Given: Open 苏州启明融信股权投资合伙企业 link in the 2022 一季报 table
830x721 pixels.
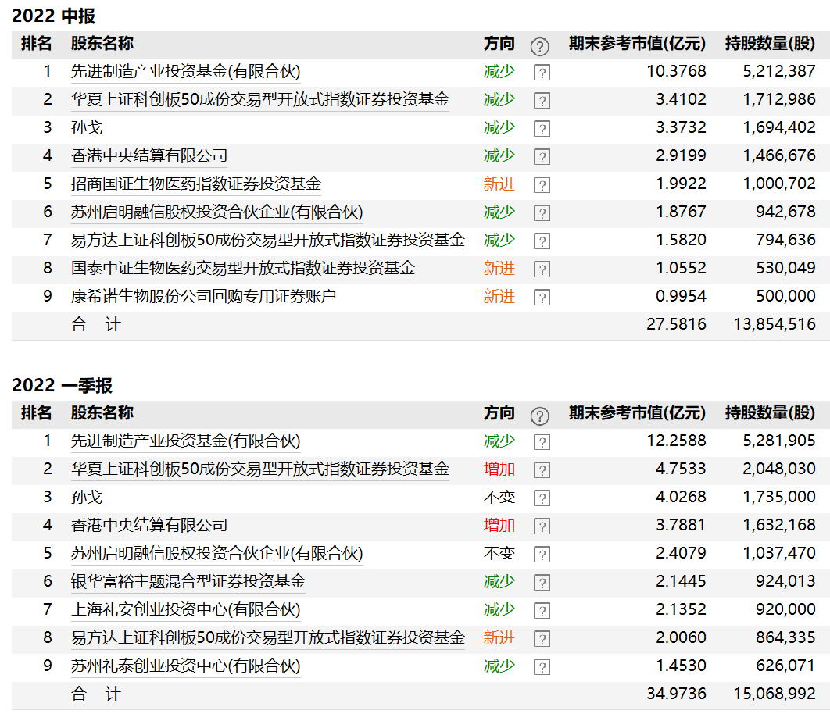Looking at the screenshot, I should [x=216, y=554].
